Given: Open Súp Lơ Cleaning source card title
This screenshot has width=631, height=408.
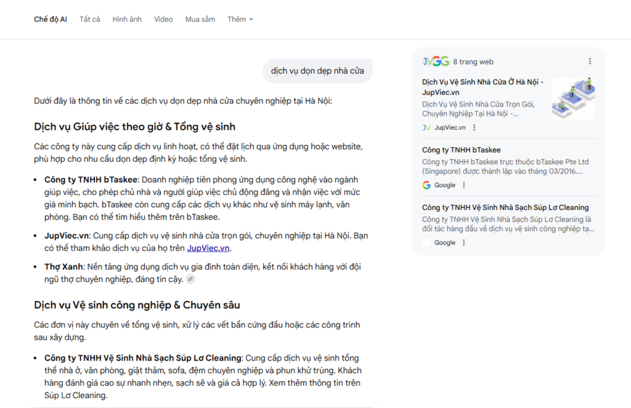Looking at the screenshot, I should point(505,207).
